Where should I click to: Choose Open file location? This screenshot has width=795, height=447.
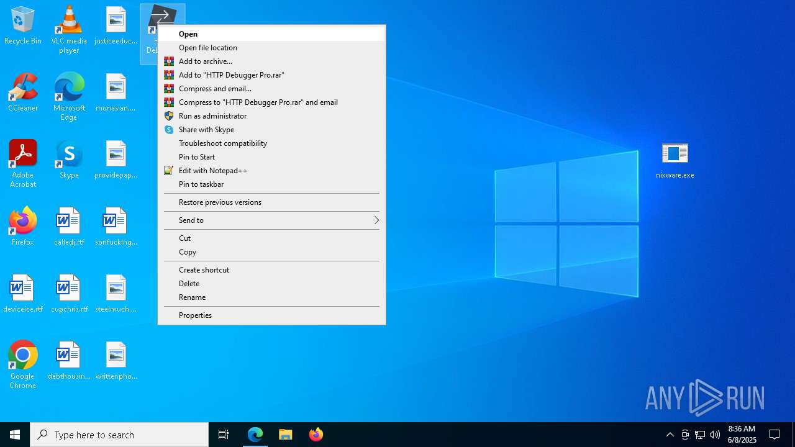pyautogui.click(x=271, y=48)
